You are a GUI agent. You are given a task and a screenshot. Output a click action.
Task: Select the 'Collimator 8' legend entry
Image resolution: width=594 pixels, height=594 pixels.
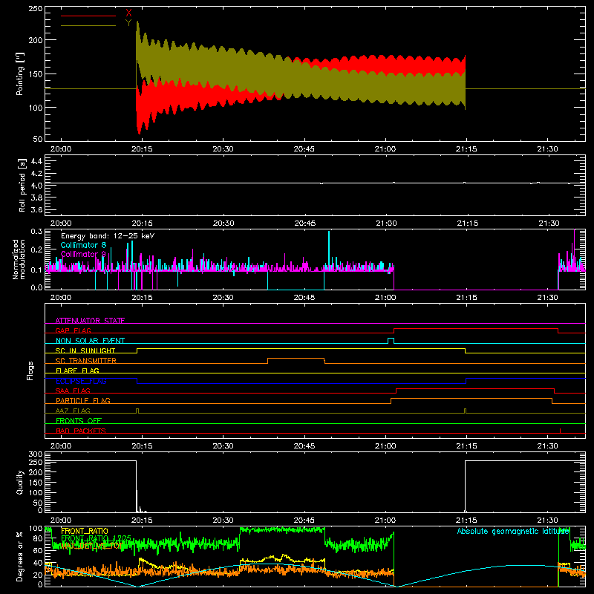click(x=83, y=245)
